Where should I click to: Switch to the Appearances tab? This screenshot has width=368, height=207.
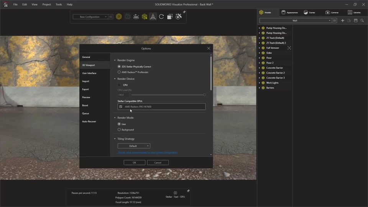pos(289,12)
